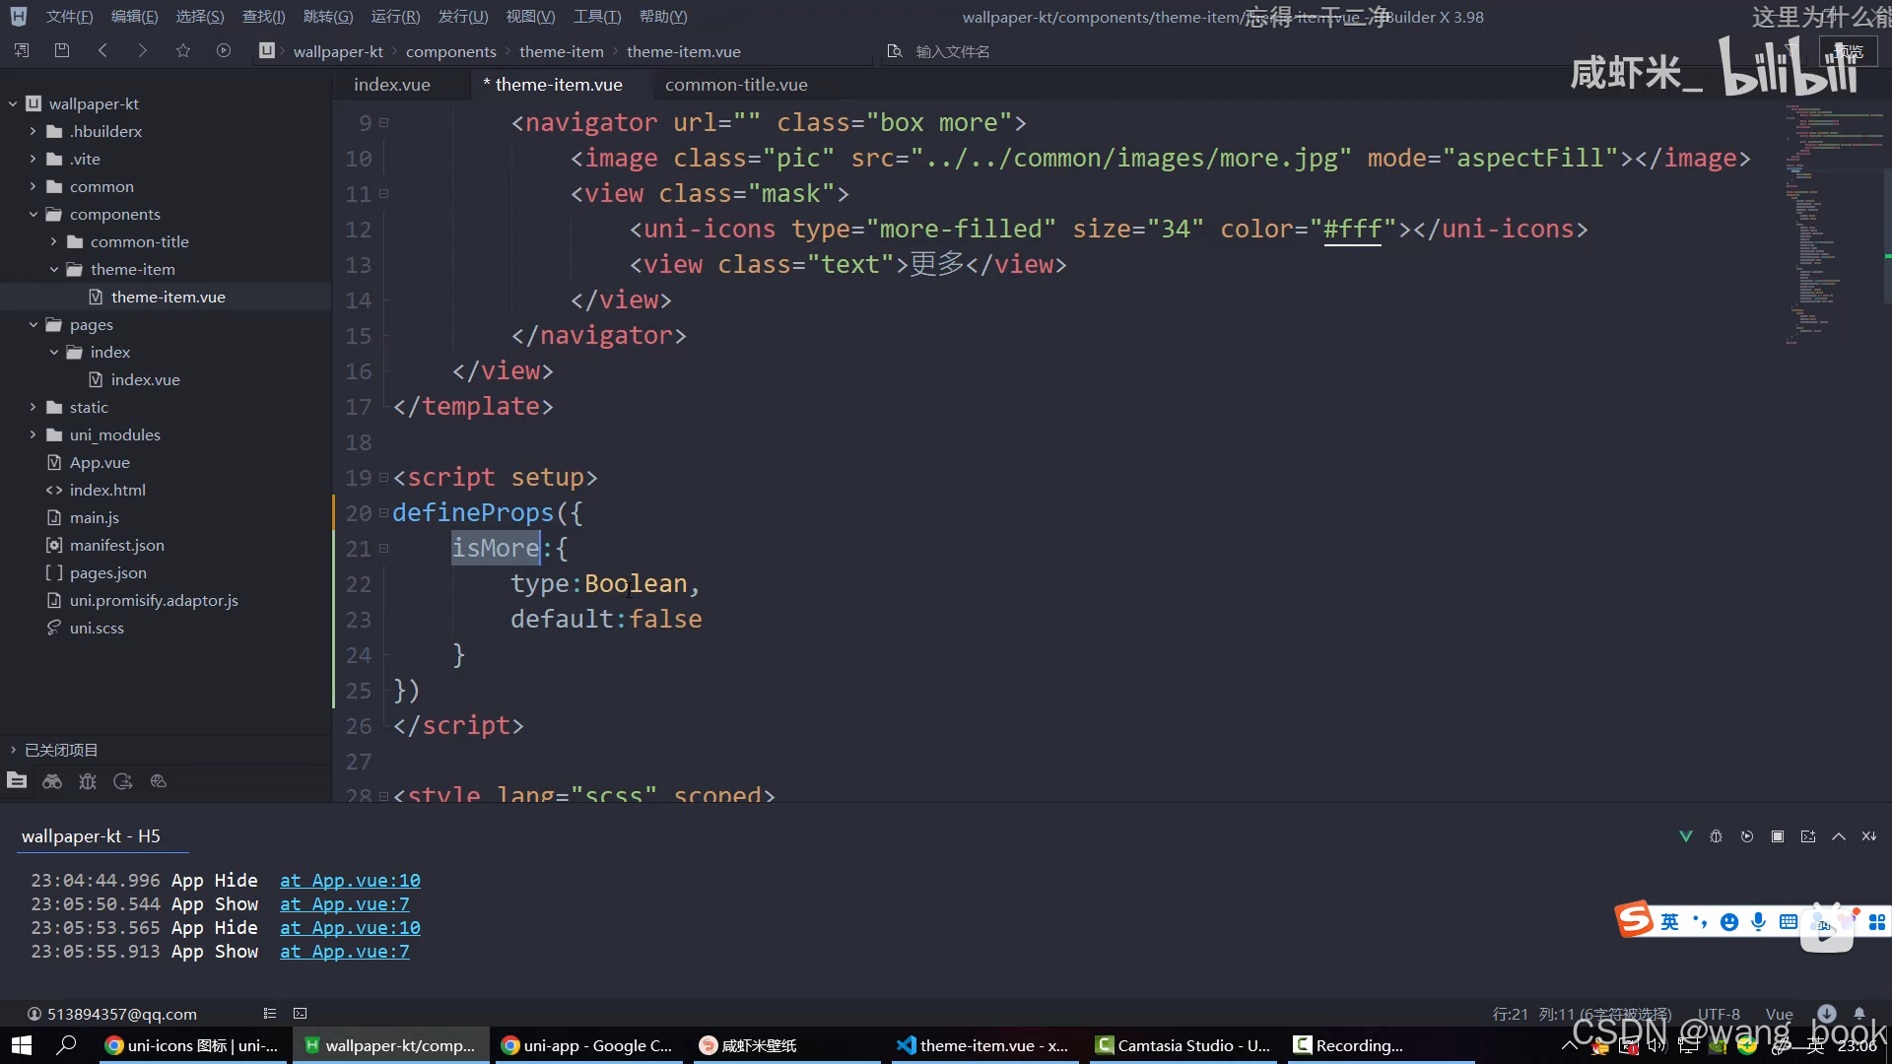Click the rerun icon in console toolbar
Viewport: 1892px width, 1064px height.
click(x=1747, y=836)
